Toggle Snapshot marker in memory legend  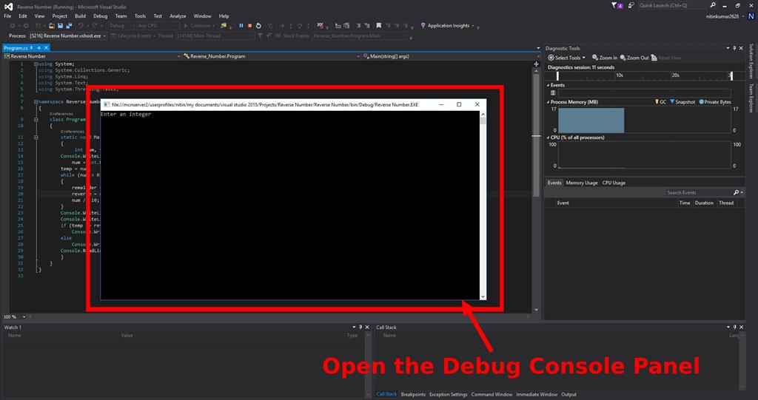pos(682,102)
